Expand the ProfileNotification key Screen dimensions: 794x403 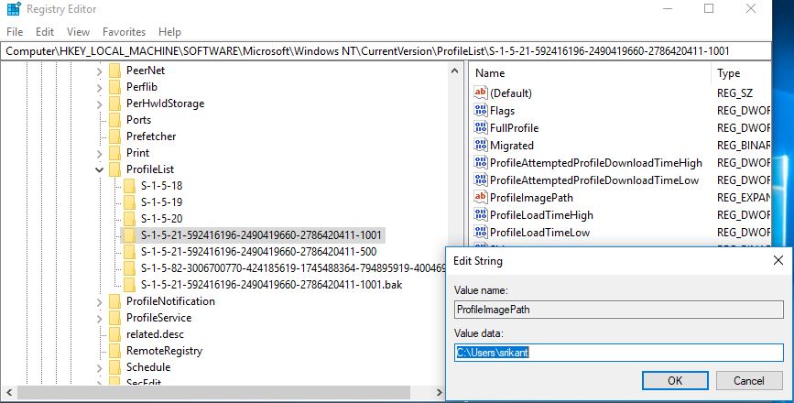(99, 301)
